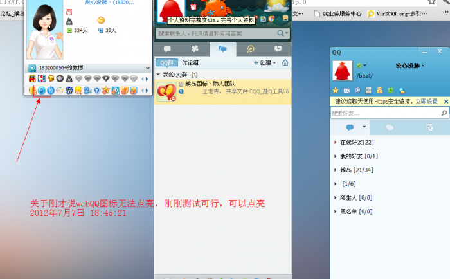The width and height of the screenshot is (450, 279).
Task: Click the money bag icon in the WebQQ toolbar
Action: coord(379,91)
